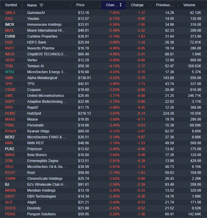Click the -7.85% change cell
The width and height of the screenshot is (207, 218).
click(x=114, y=13)
